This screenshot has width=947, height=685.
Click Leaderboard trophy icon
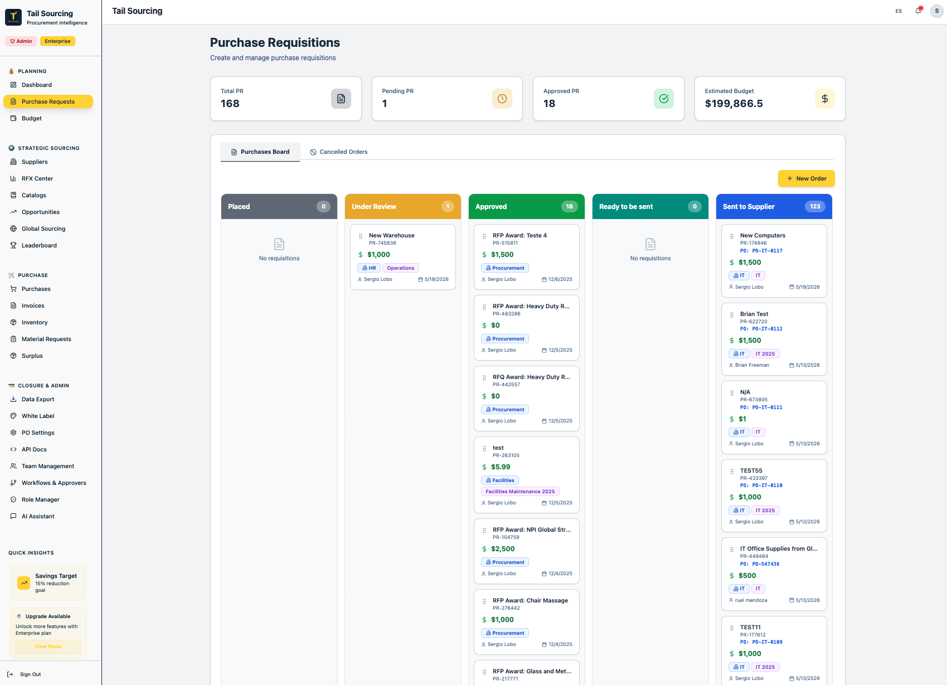click(13, 245)
